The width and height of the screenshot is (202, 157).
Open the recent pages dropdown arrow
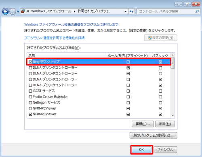[18, 12]
